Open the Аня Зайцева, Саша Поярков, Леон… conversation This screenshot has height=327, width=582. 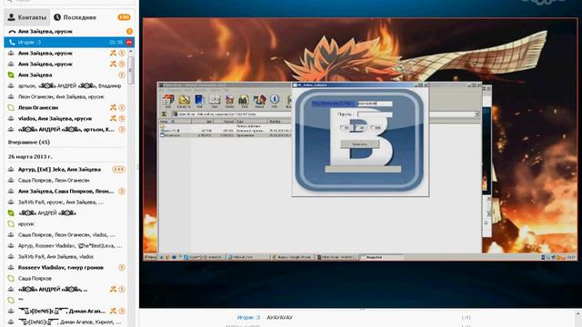coord(66,192)
